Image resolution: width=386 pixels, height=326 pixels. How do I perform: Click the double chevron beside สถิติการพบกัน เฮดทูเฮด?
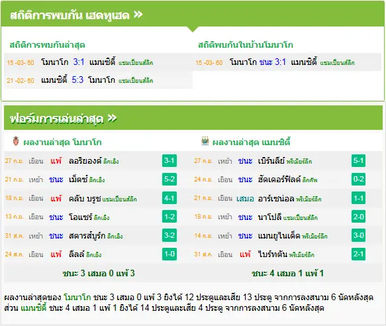[x=138, y=15]
